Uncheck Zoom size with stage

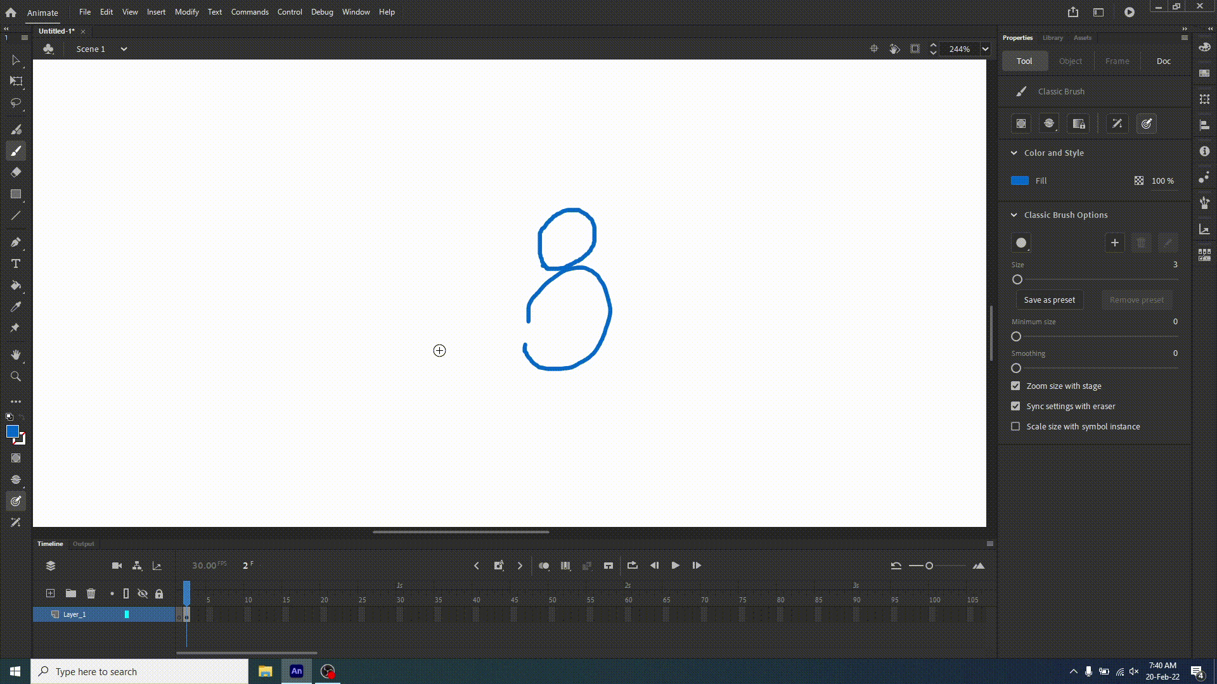1015,386
